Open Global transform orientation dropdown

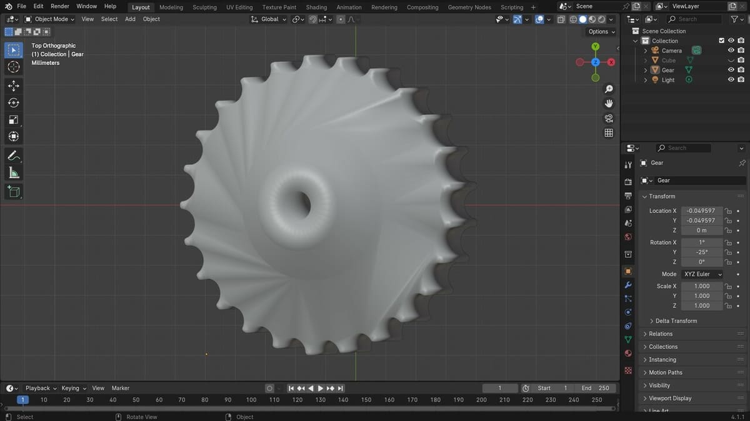click(269, 19)
